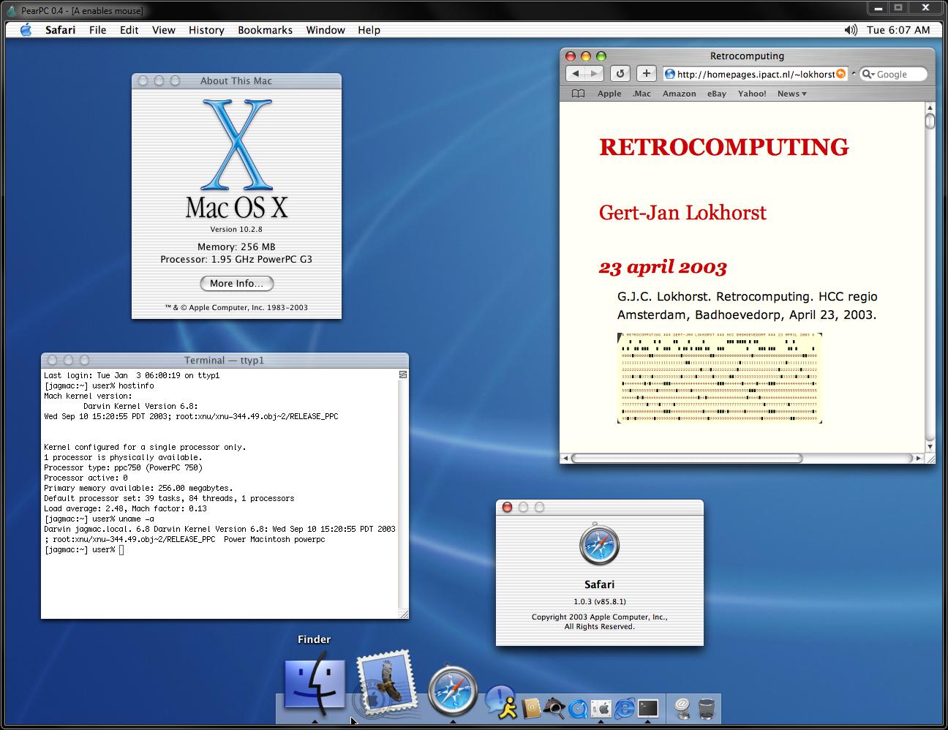Open the eBay bookmark
Viewport: 948px width, 730px height.
tap(717, 94)
